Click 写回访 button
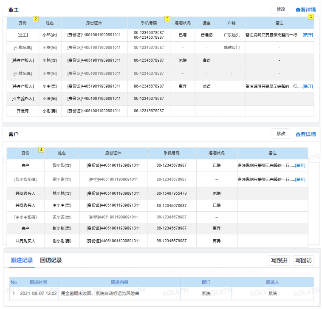The width and height of the screenshot is (322, 309). point(303,261)
